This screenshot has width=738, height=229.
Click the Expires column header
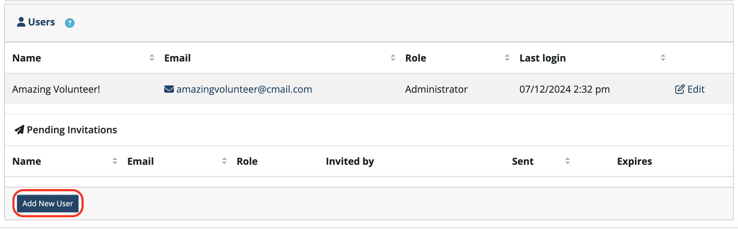635,161
